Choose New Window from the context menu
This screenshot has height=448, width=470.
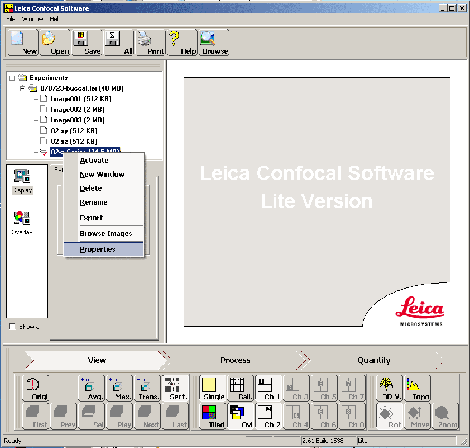click(103, 175)
